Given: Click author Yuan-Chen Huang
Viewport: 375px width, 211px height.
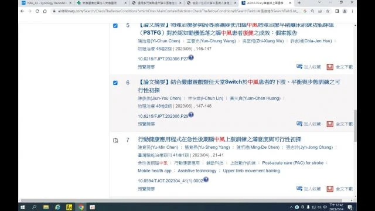Looking at the screenshot, I should point(255,98).
